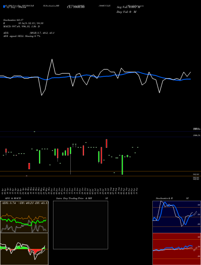The height and width of the screenshot is (265, 201).
Task: Click the 'Day Vol: 0 M' text
Action: pos(126,12)
